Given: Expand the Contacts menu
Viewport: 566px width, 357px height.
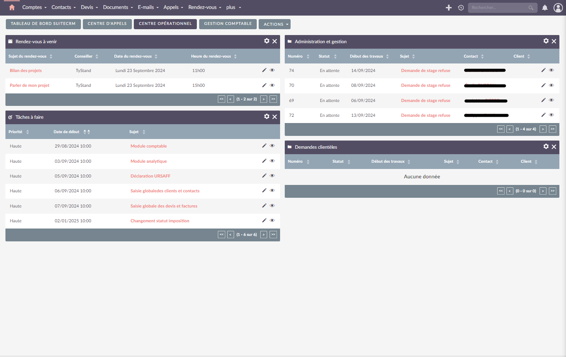Looking at the screenshot, I should (x=64, y=7).
